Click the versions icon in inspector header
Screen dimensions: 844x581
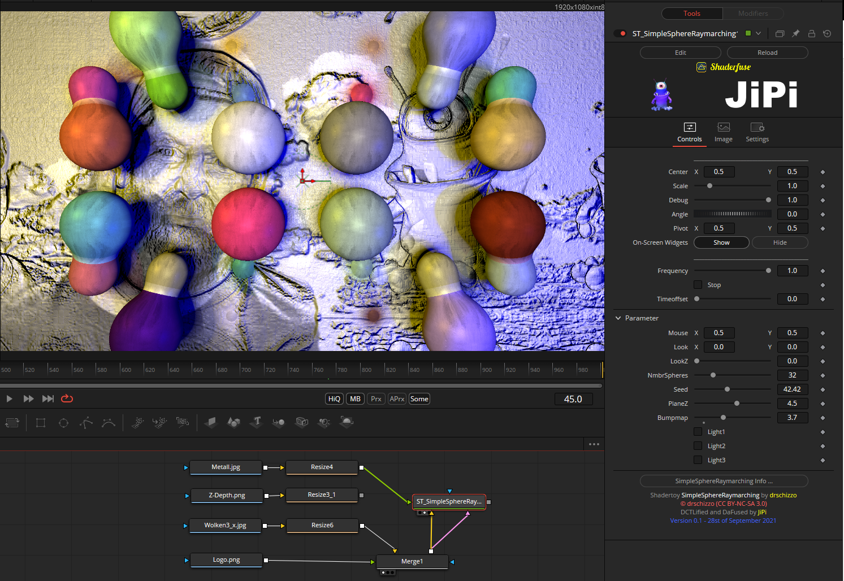780,33
